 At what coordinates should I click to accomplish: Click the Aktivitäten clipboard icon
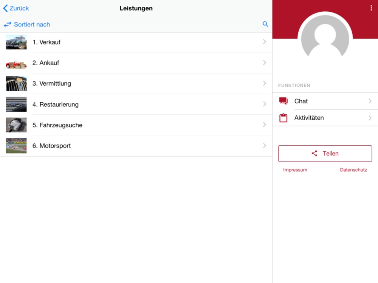pos(283,118)
